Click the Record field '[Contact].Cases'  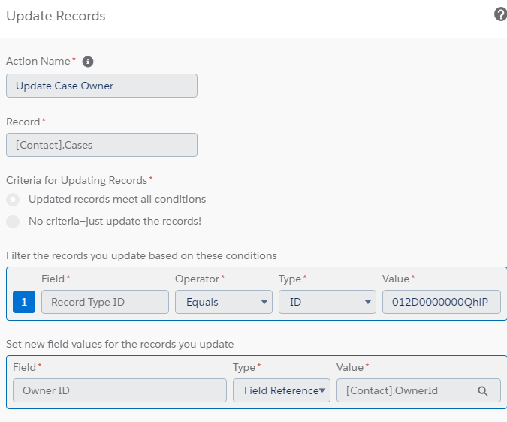pos(101,145)
